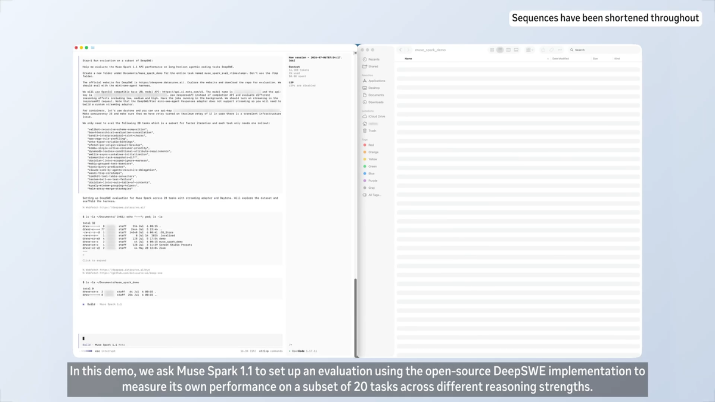The image size is (715, 402).
Task: Click the Finder Share icon
Action: [x=543, y=50]
